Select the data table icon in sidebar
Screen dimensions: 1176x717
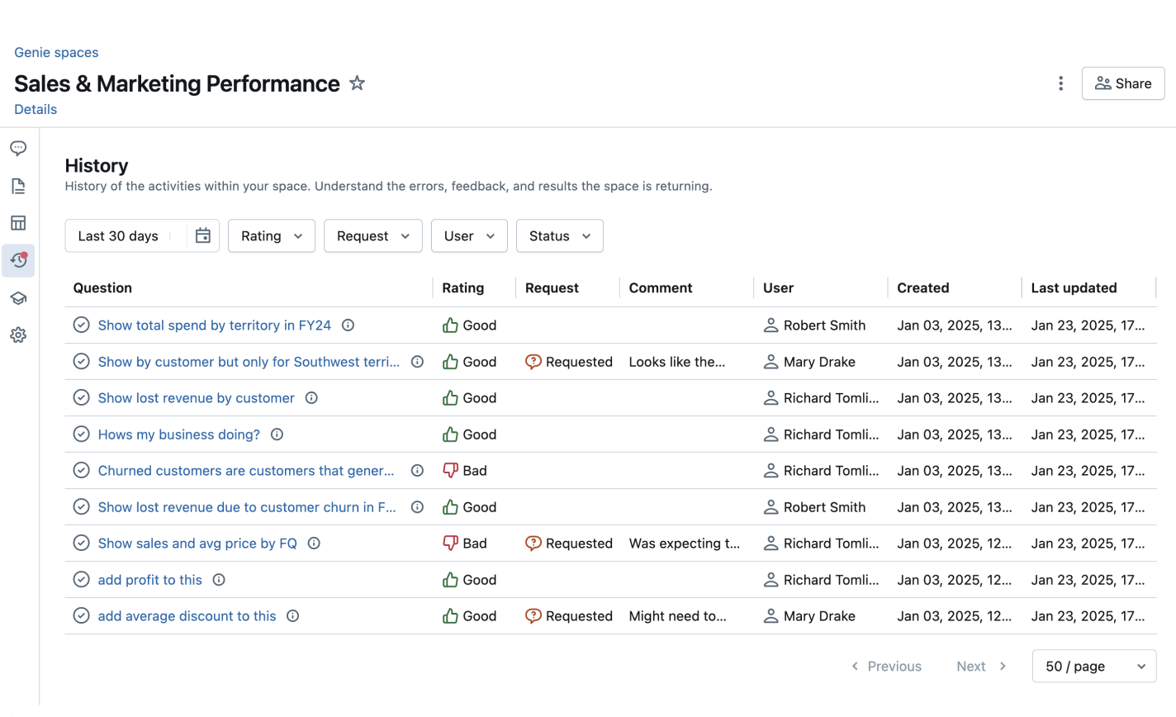pyautogui.click(x=18, y=223)
